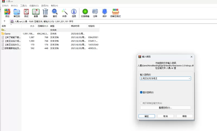Open the Help (帮助) menu
Viewport: 217px width, 131px height.
click(55, 5)
